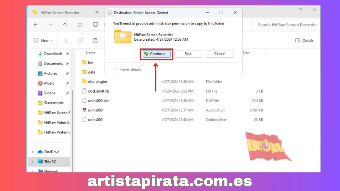Minimize the Access Denied dialog

(x=207, y=12)
